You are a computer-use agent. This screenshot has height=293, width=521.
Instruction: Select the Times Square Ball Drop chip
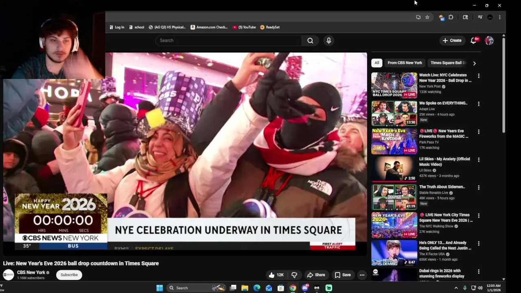448,63
